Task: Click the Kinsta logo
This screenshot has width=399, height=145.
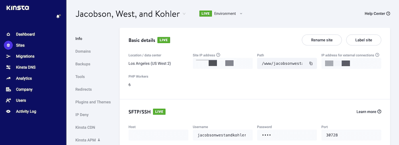Action: click(x=18, y=8)
